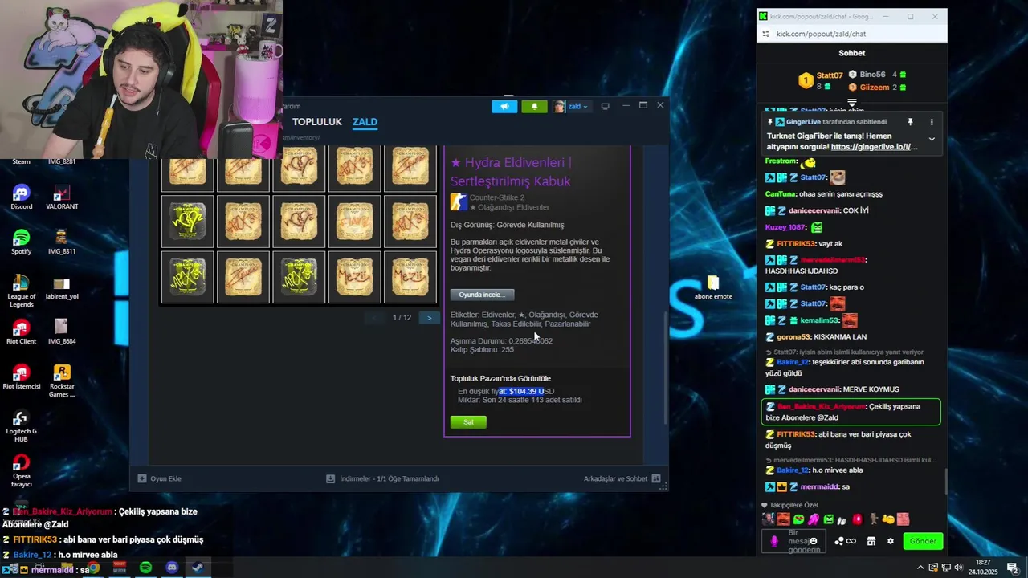Unpin the GingerLive pinned message
The width and height of the screenshot is (1028, 578).
910,122
